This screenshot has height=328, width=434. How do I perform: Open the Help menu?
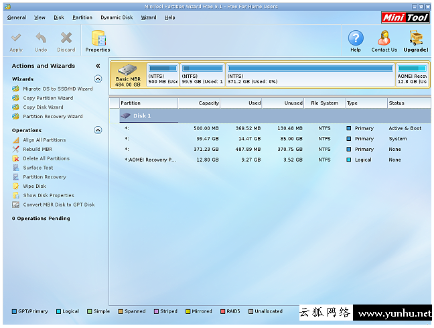click(169, 17)
